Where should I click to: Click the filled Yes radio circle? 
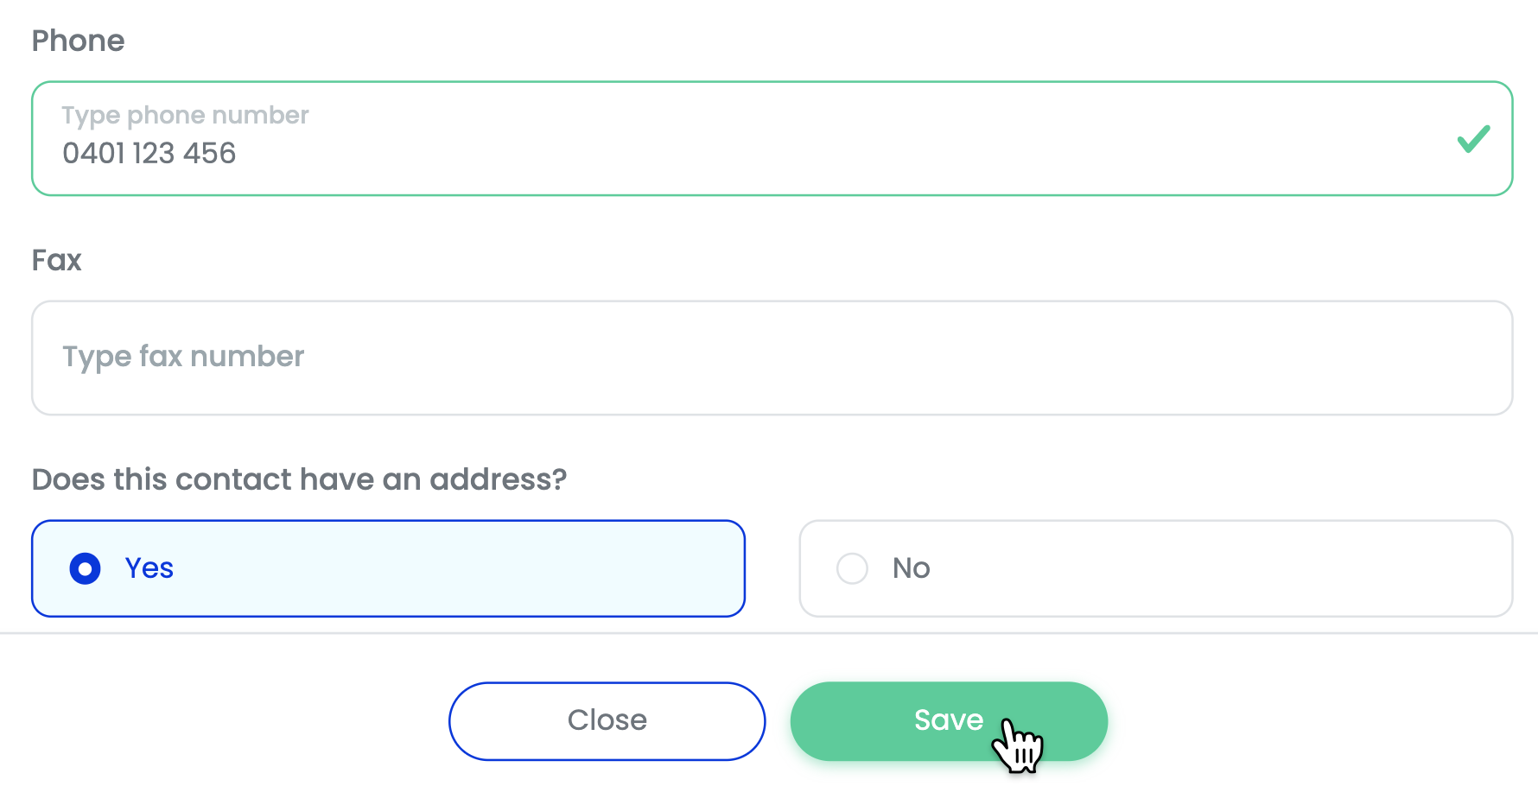[x=84, y=568]
